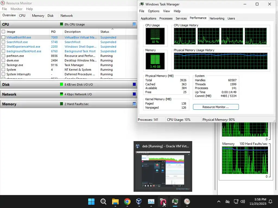
Task: Sort by the PID column header
Action: coord(56,32)
